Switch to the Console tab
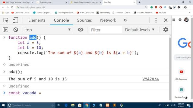The height and width of the screenshot is (108, 193). [61, 20]
